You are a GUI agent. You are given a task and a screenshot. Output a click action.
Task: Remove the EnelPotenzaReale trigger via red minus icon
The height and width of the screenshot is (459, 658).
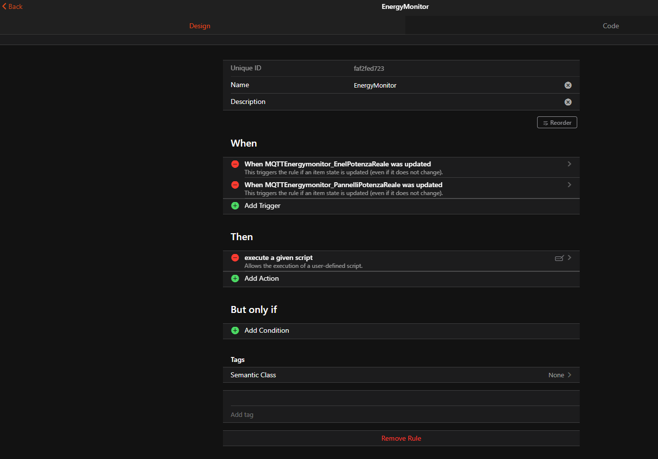tap(235, 164)
